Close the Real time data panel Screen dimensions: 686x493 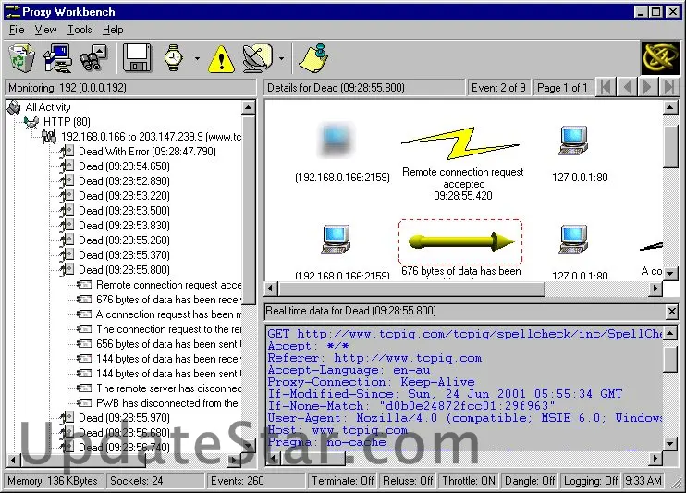click(x=671, y=312)
